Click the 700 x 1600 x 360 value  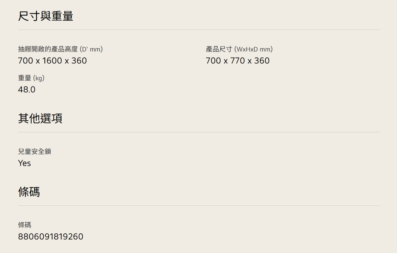click(x=52, y=61)
